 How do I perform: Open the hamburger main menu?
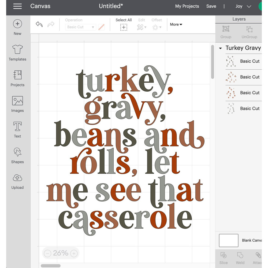(17, 6)
